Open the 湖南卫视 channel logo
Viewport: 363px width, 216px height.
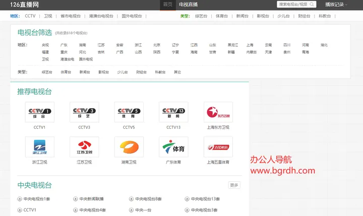click(x=129, y=147)
